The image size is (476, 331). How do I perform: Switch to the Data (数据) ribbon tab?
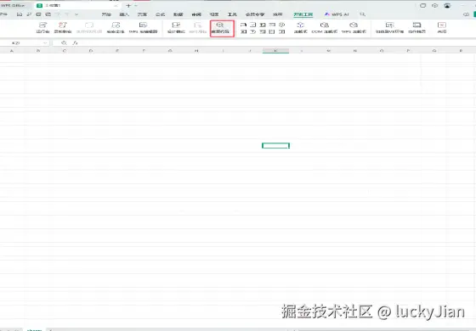tap(178, 14)
